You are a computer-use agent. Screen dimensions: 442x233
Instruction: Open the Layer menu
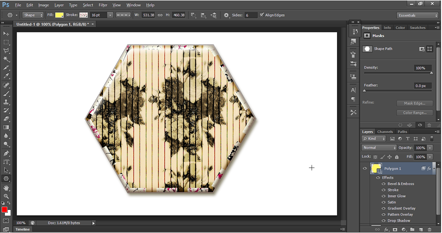click(59, 5)
